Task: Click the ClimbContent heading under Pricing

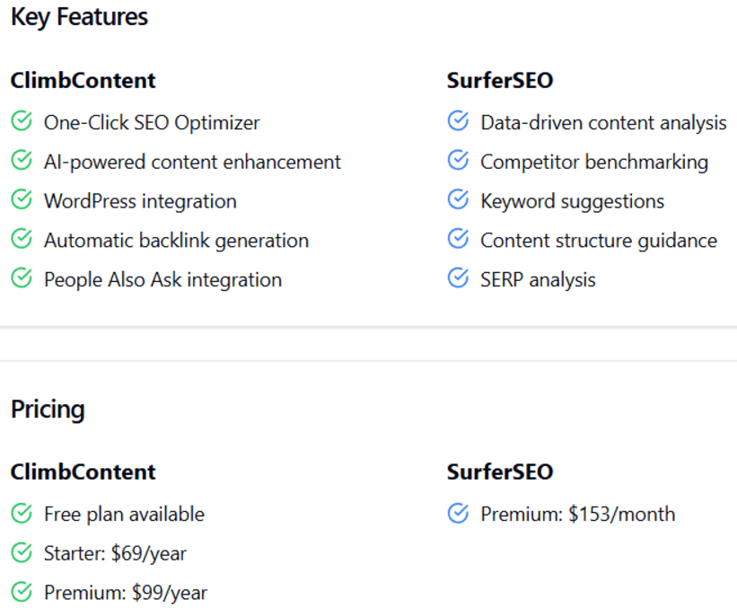Action: [x=83, y=472]
